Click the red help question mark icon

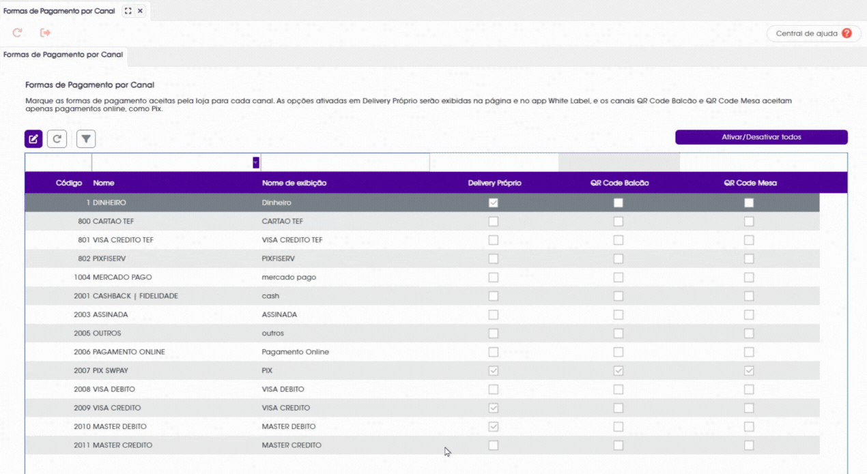click(847, 33)
